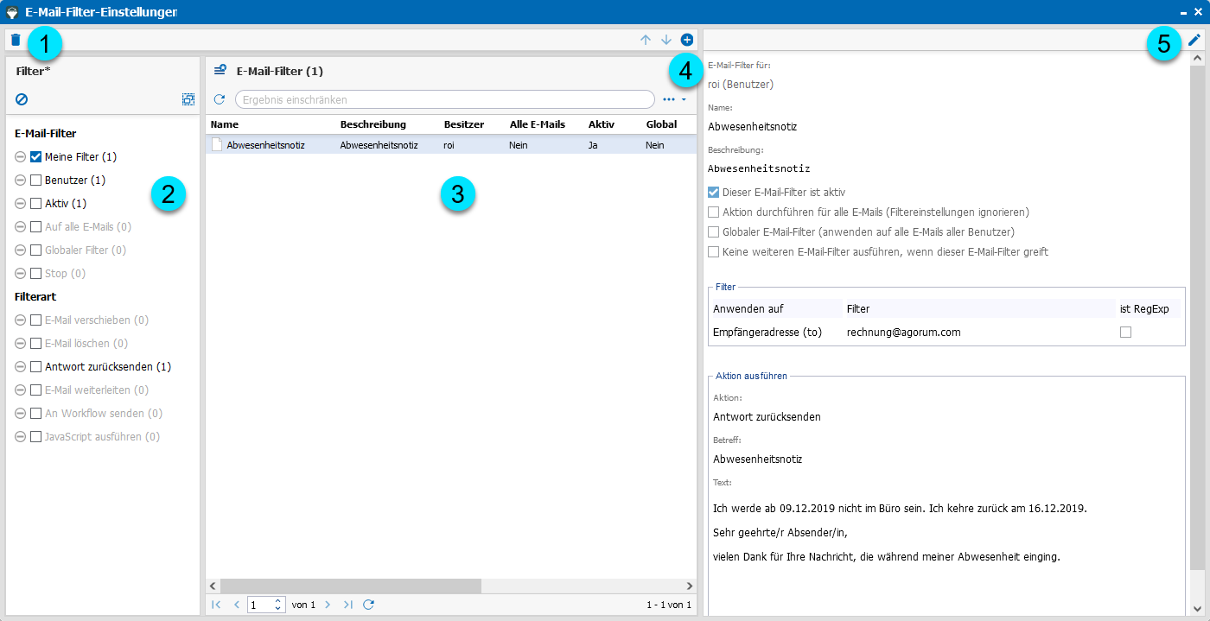Sort by the 'Alle E-Mails' column header
The width and height of the screenshot is (1210, 621).
[538, 124]
